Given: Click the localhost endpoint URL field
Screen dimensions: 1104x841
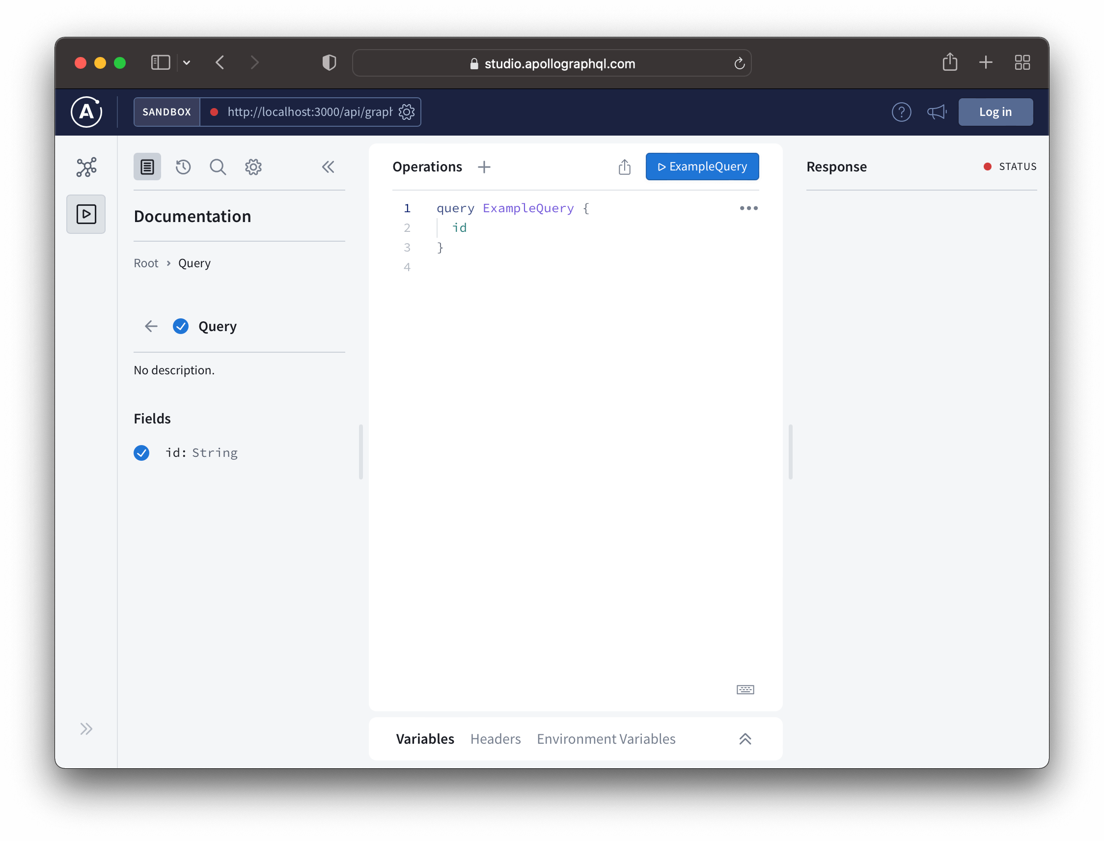Looking at the screenshot, I should coord(309,112).
